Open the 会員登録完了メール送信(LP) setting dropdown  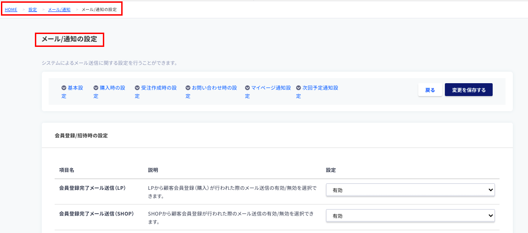(410, 190)
